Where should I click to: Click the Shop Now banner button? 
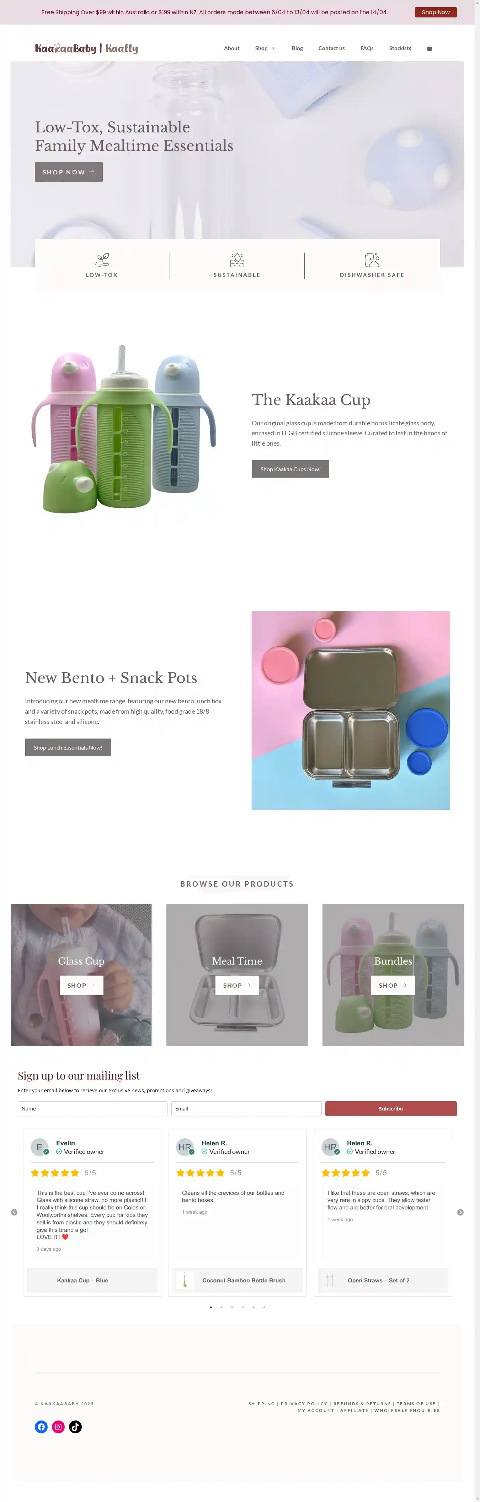pyautogui.click(x=436, y=12)
